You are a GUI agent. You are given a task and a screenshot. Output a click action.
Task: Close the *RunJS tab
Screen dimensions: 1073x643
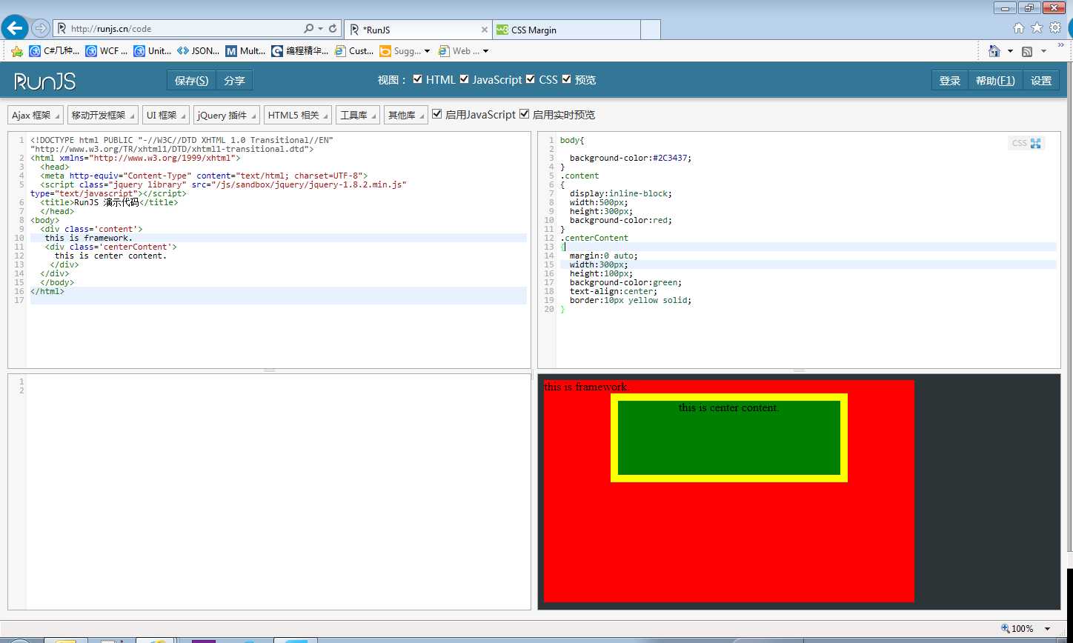click(485, 30)
